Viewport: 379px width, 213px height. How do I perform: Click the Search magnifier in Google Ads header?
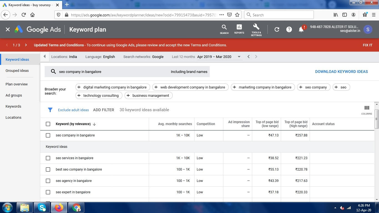point(224,29)
